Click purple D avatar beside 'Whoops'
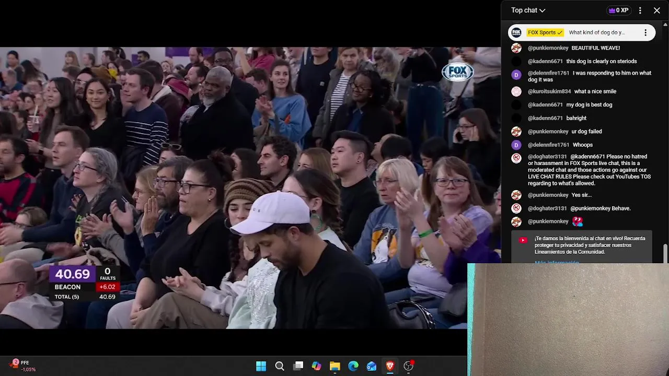The width and height of the screenshot is (669, 376). pyautogui.click(x=516, y=145)
